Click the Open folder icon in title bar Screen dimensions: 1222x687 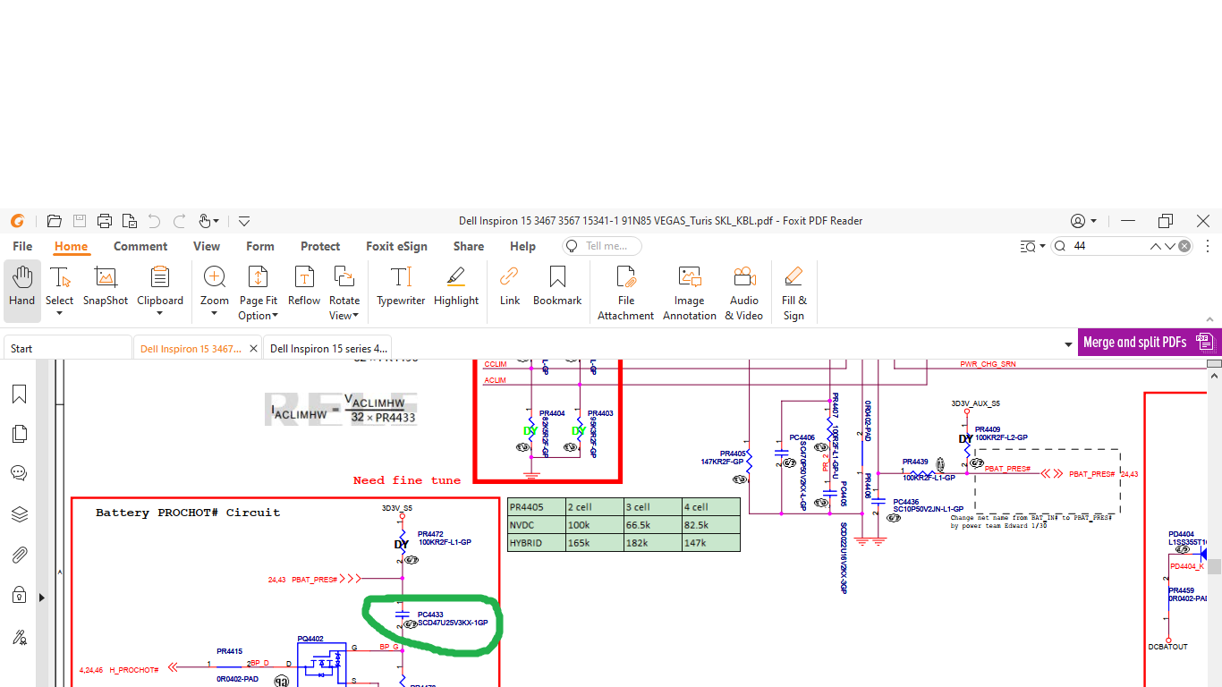pyautogui.click(x=55, y=221)
